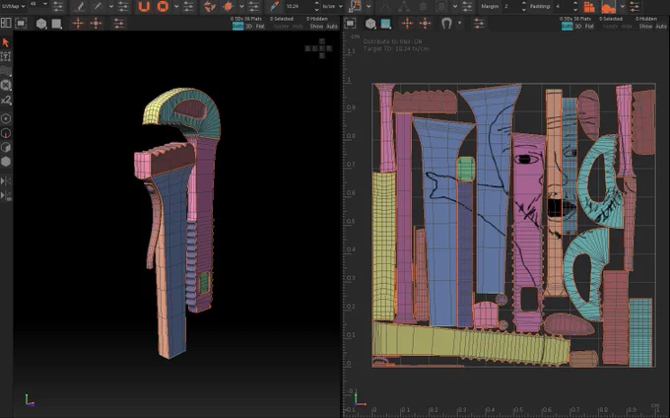The width and height of the screenshot is (670, 418).
Task: Click the eyedropper texel density picker
Action: point(274,6)
